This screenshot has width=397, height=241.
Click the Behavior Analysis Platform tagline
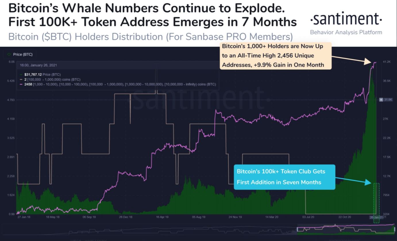point(346,32)
